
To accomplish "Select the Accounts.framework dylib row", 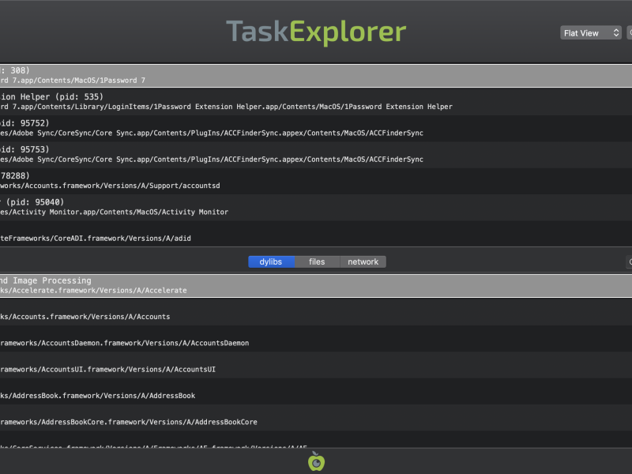I will click(316, 312).
